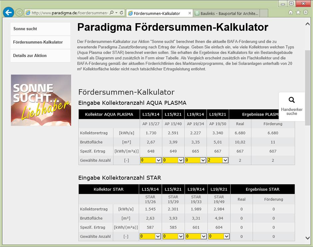Click the Handwerkersuche magnifier icon

[292, 100]
